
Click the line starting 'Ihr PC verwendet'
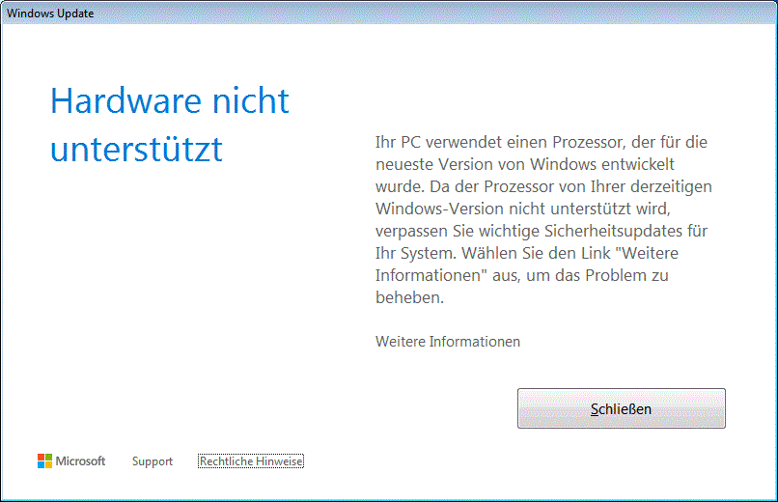(542, 142)
